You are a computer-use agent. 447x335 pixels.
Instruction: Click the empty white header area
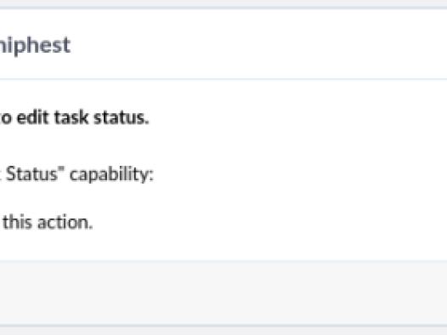(257, 44)
